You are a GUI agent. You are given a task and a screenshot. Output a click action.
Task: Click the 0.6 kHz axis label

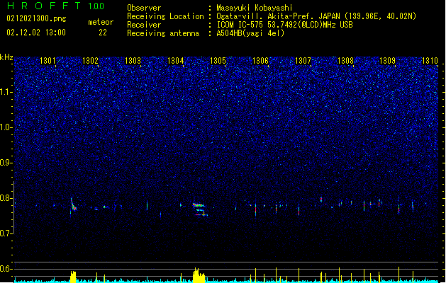tap(6, 269)
